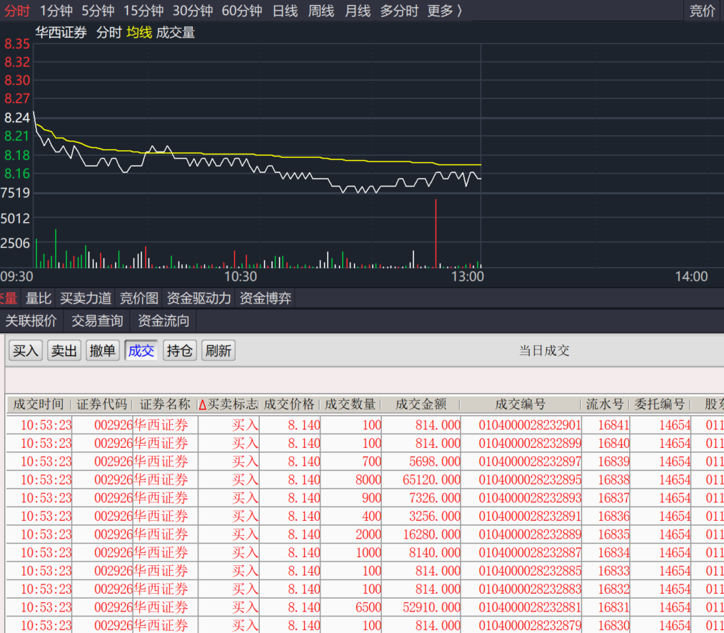Screen dimensions: 724x633
Task: Click the 买入 buy button
Action: click(x=26, y=351)
